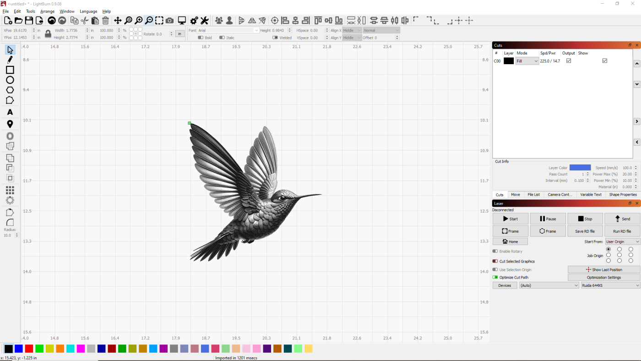Image resolution: width=641 pixels, height=361 pixels.
Task: Toggle the Output checkbox for layer C00
Action: pos(569,61)
